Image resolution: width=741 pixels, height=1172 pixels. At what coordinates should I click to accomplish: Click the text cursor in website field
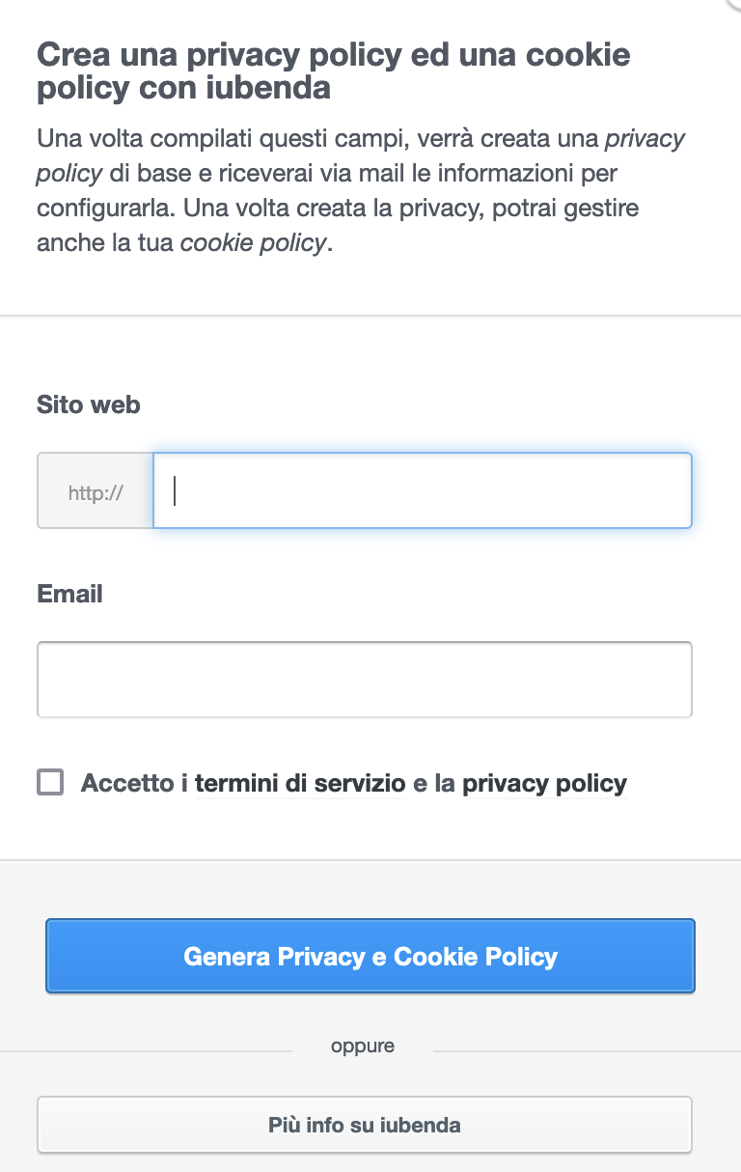click(x=175, y=490)
